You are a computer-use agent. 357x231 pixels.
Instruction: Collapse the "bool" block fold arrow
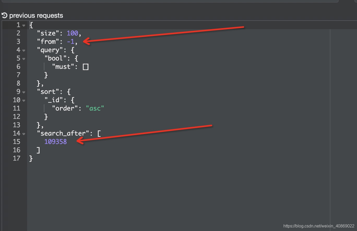pyautogui.click(x=24, y=59)
